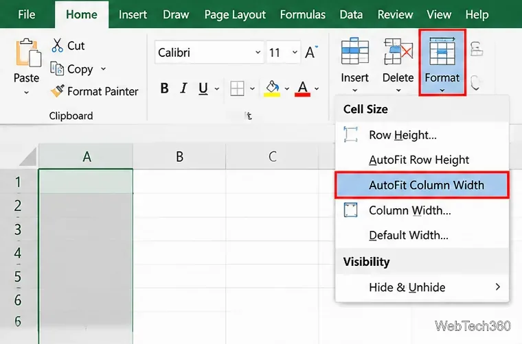Switch to the View tab
The image size is (522, 344).
[x=439, y=14]
